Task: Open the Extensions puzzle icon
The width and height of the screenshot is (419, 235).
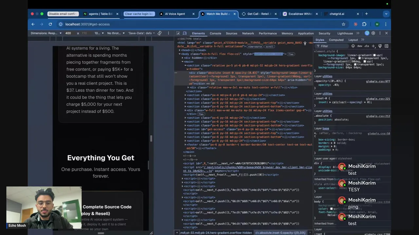Action: [364, 24]
